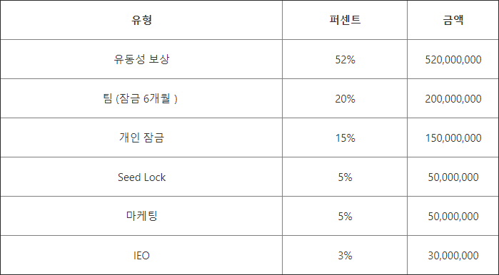Select the 150,000,000 amount cell
Viewport: 499px width, 275px height.
click(453, 137)
